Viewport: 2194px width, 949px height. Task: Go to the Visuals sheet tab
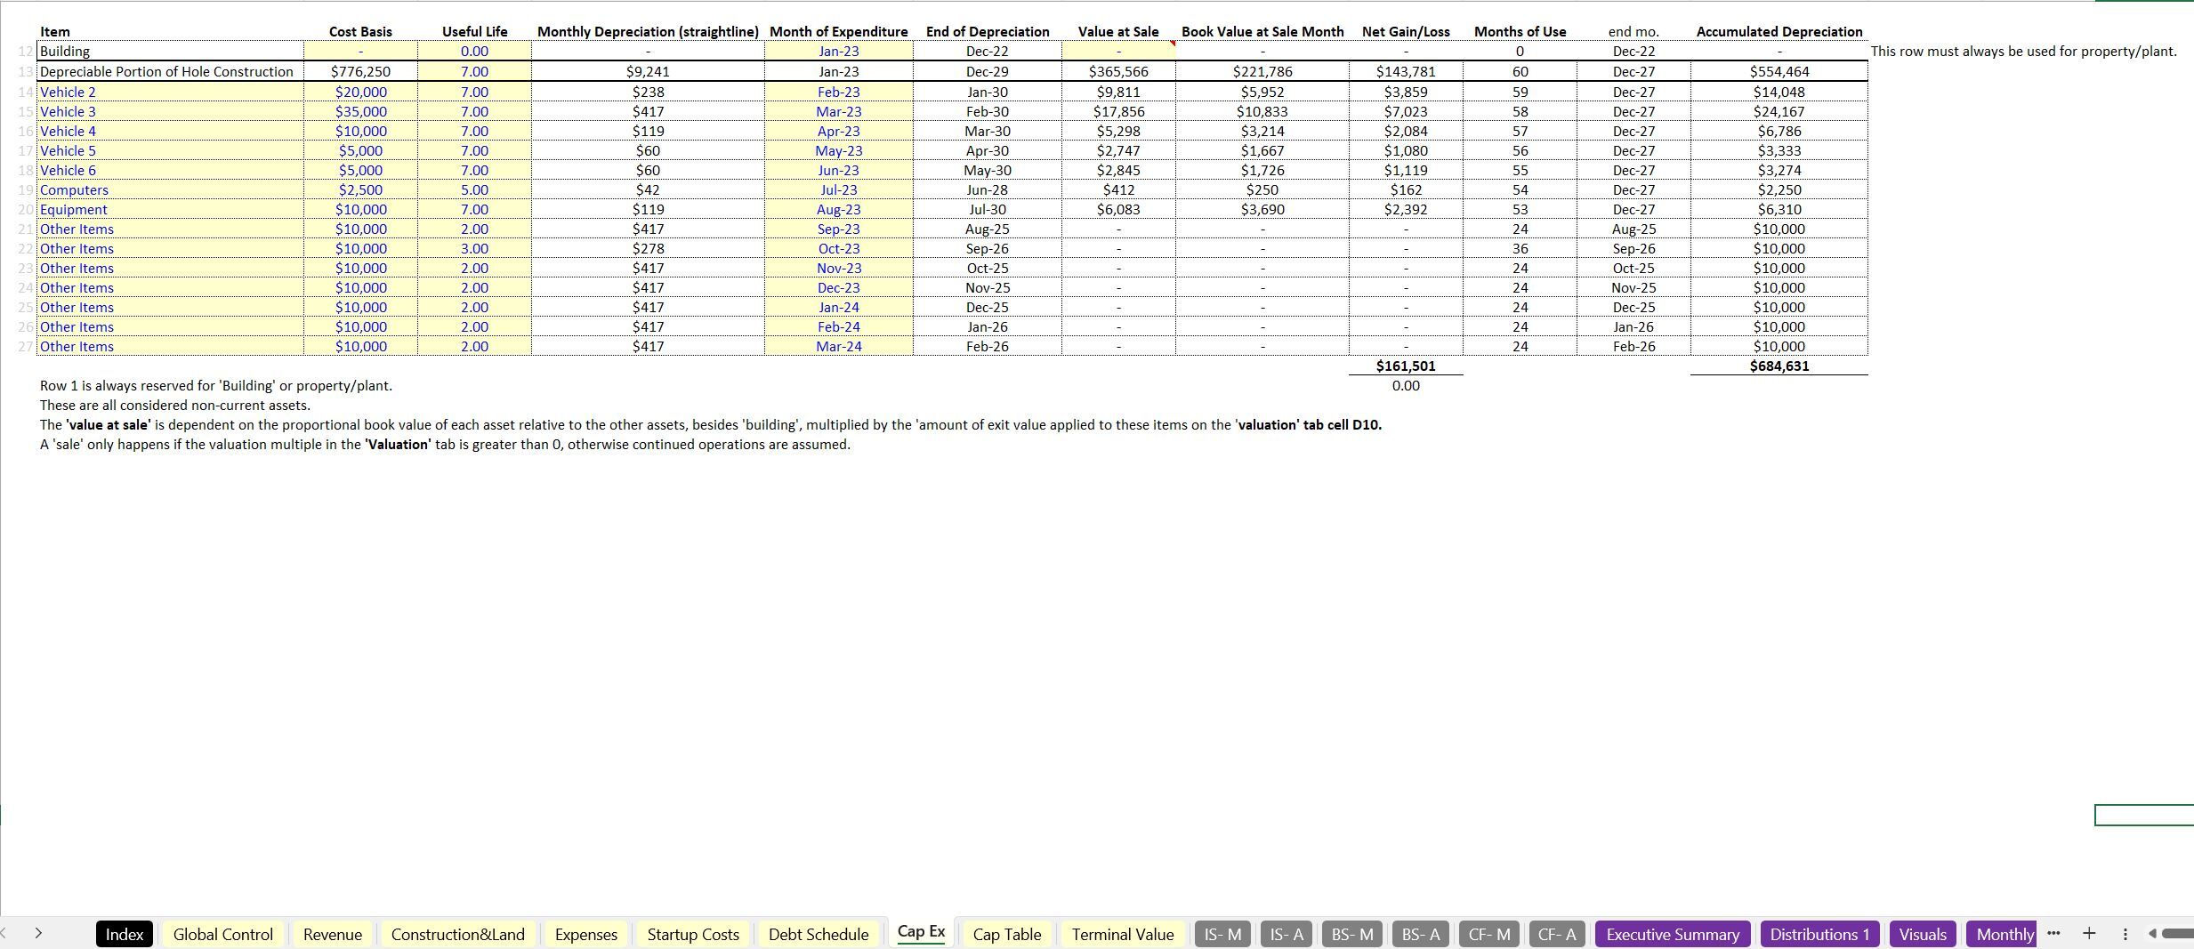1923,934
